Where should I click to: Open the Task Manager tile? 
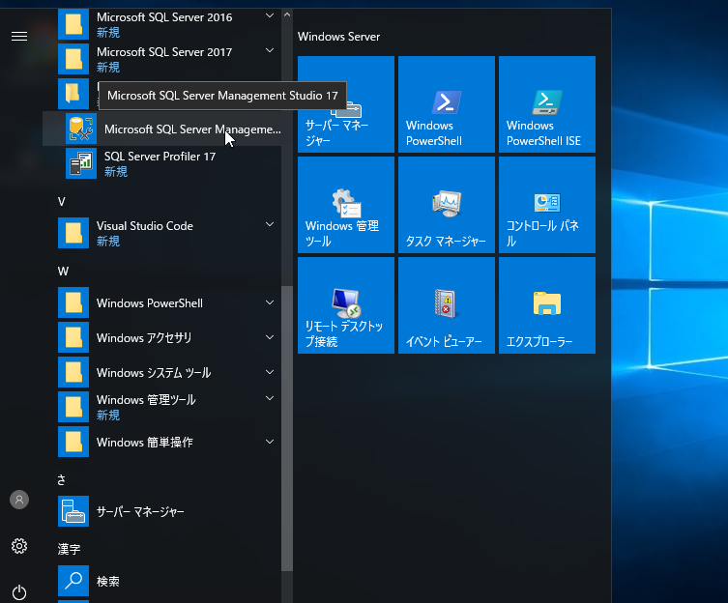point(446,205)
